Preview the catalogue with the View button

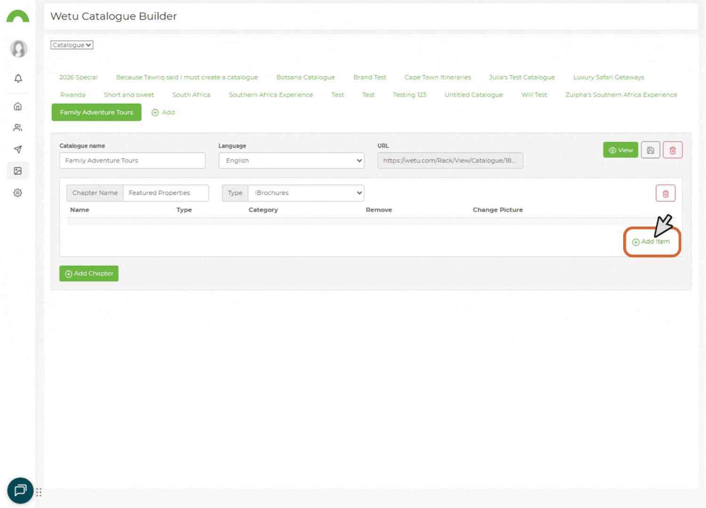tap(620, 150)
